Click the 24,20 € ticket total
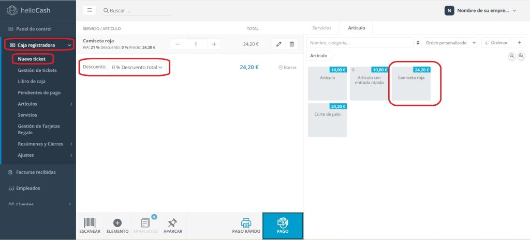530x240 pixels. (249, 67)
